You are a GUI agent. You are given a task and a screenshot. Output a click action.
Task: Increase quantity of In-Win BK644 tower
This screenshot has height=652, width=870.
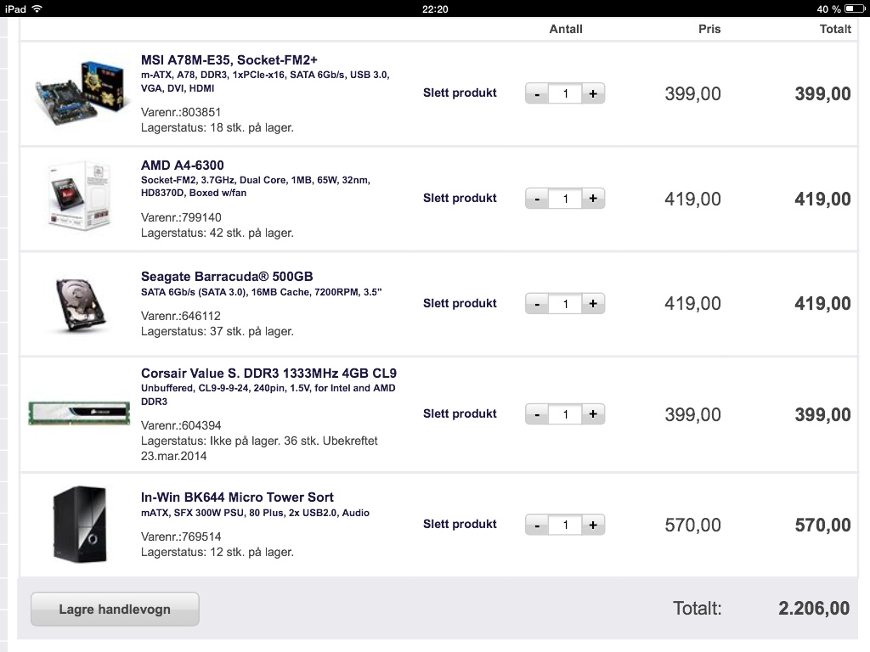click(x=593, y=525)
